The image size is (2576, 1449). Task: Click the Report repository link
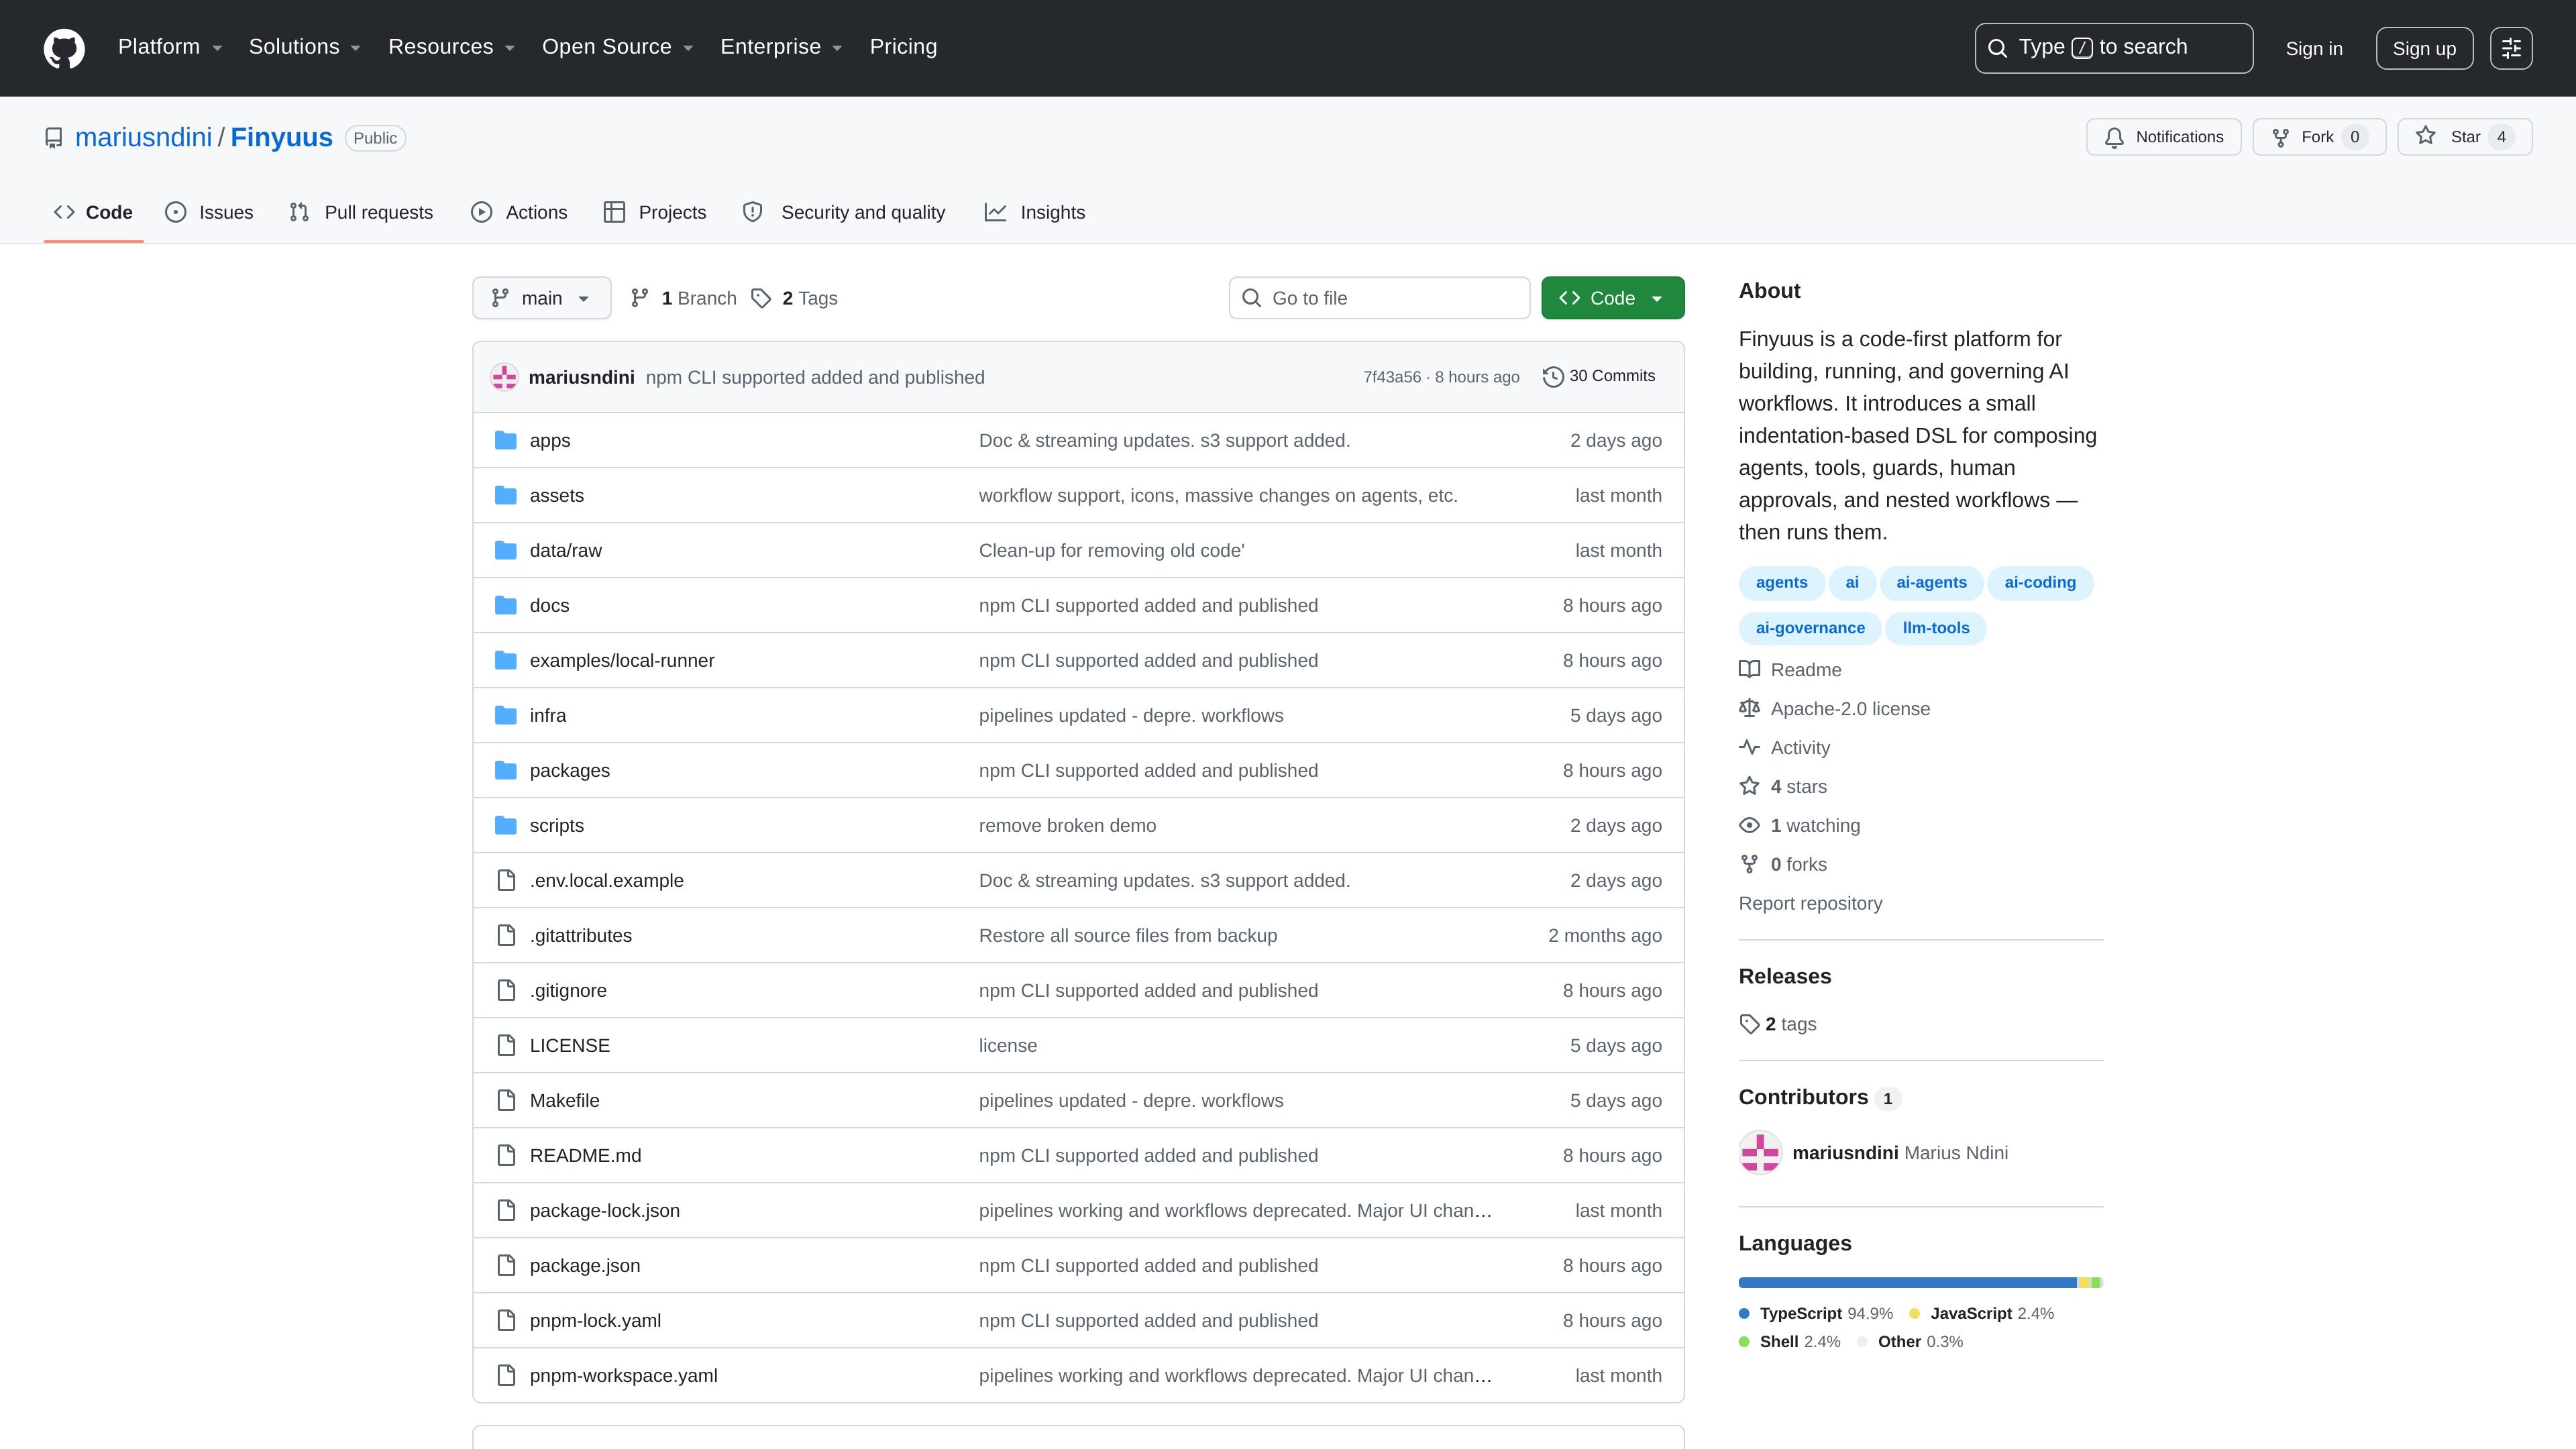point(1810,903)
